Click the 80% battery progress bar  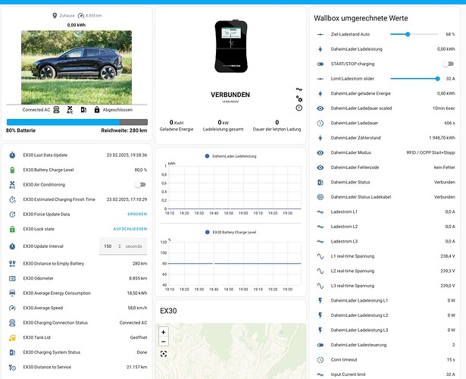tap(77, 122)
